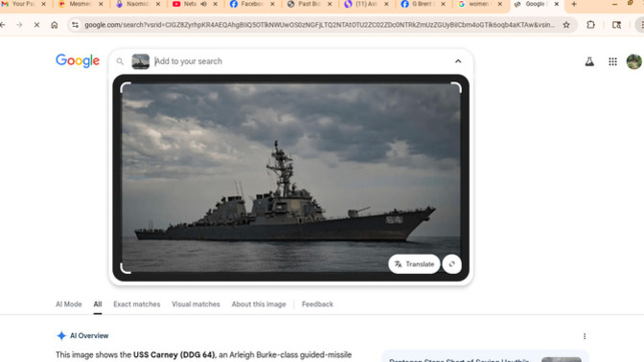Open a new browser tab
The height and width of the screenshot is (362, 644).
574,4
